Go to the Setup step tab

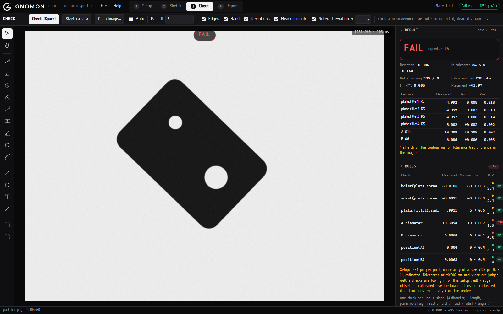click(143, 6)
